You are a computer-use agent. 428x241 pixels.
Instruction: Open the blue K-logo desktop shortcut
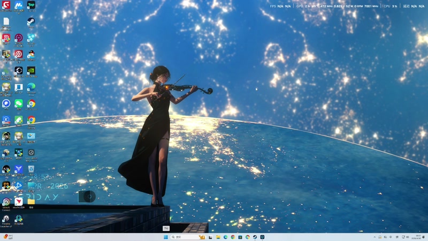tap(6, 121)
